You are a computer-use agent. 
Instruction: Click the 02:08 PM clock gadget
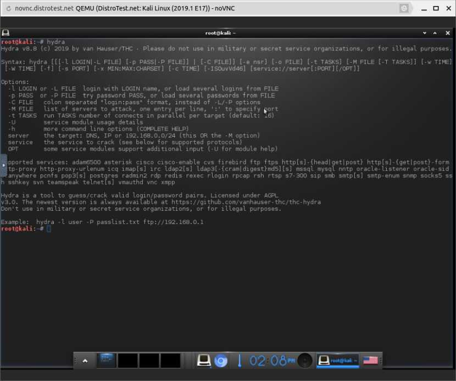272,361
